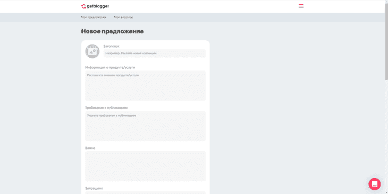Click the Требования к публикациям textarea
The image size is (388, 194).
tap(145, 126)
